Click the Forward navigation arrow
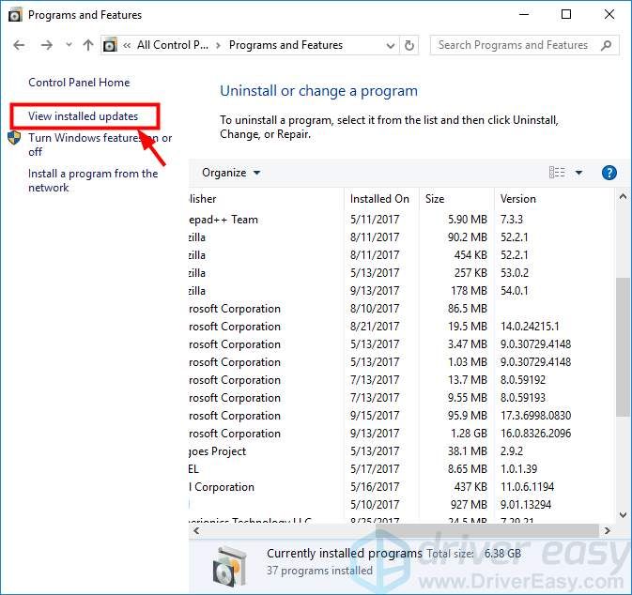The width and height of the screenshot is (632, 595). point(47,45)
